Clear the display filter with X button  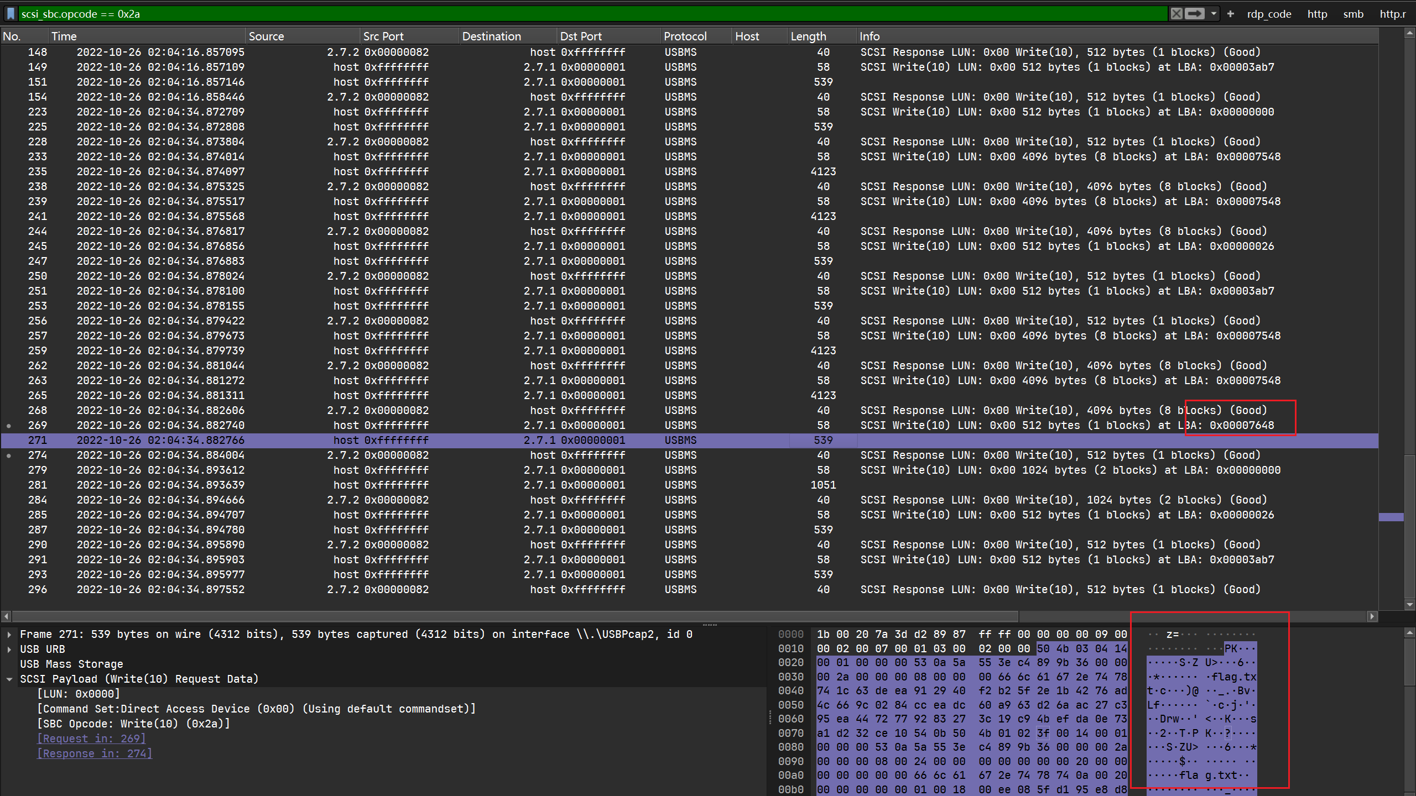[x=1176, y=14]
